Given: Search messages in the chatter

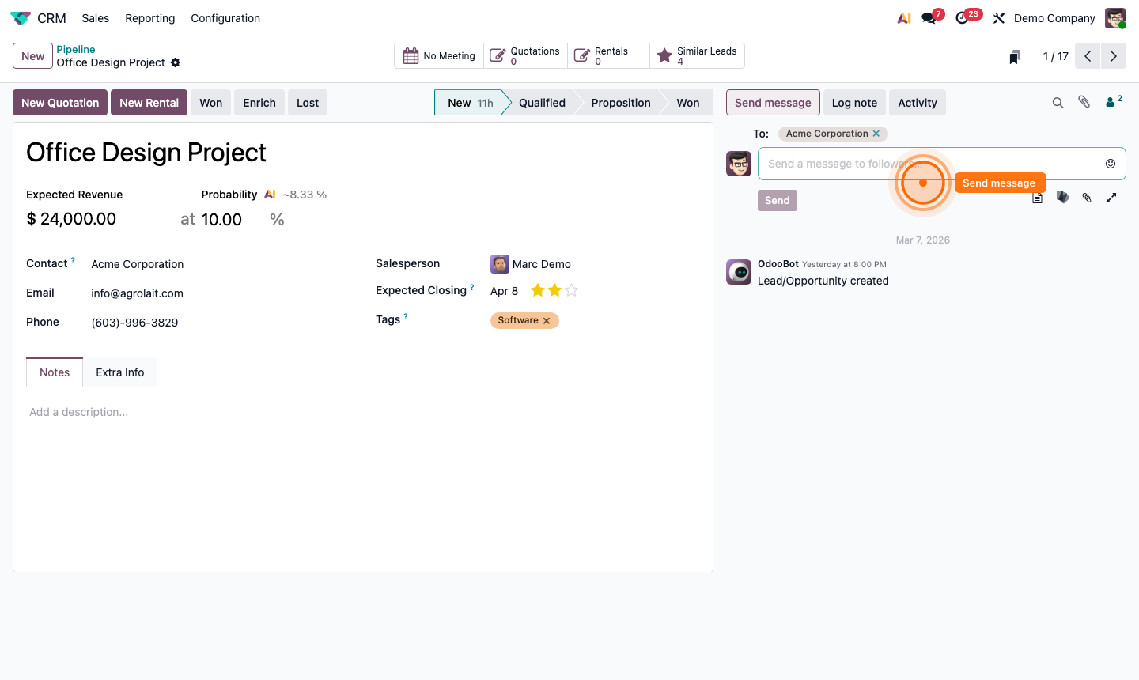Looking at the screenshot, I should click(1058, 102).
